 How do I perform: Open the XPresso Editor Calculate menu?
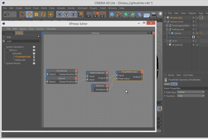[51, 29]
